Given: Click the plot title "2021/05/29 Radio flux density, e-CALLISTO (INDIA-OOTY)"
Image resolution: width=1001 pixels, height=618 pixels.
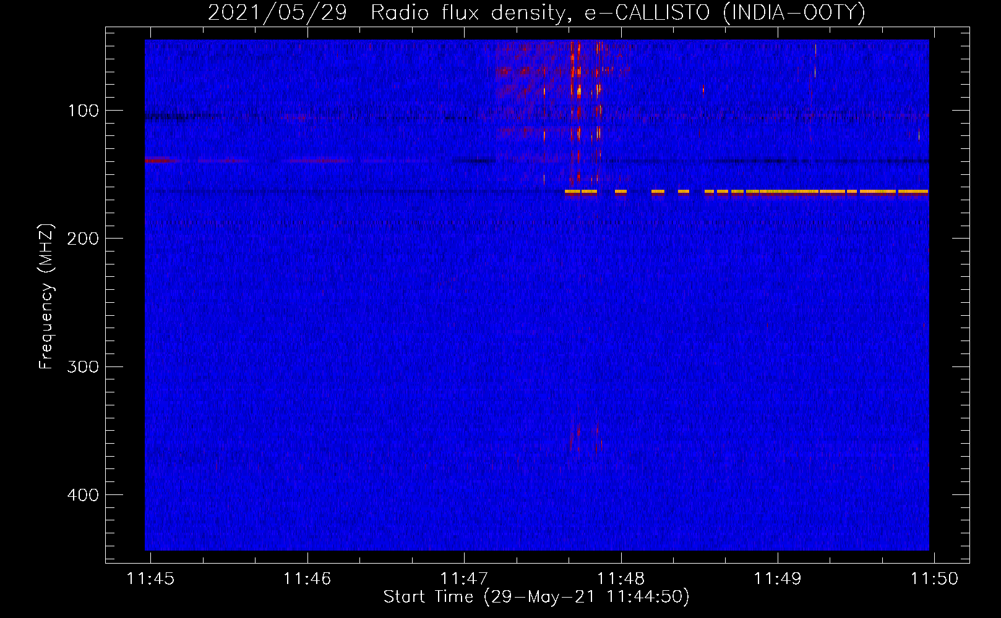Looking at the screenshot, I should (x=536, y=12).
